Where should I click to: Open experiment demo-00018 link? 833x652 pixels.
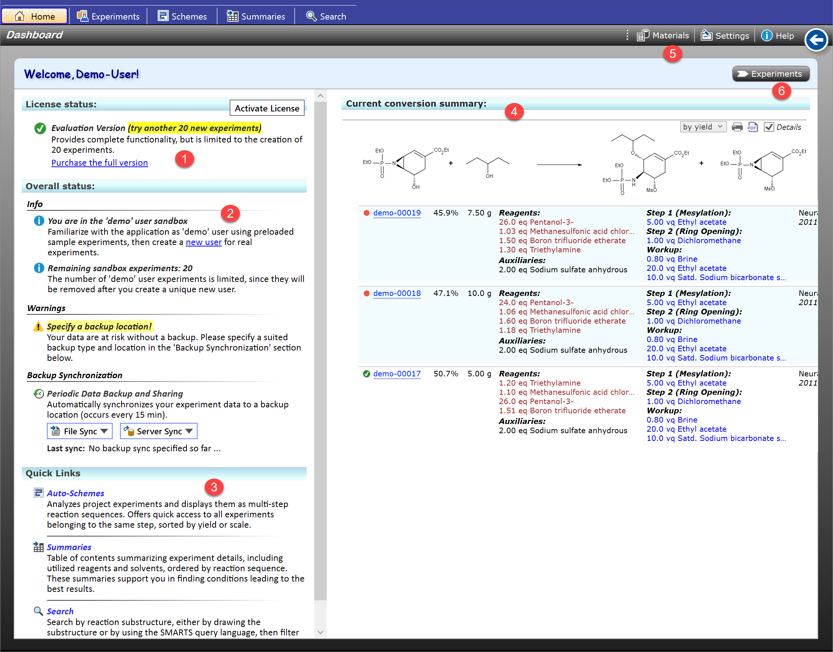(397, 293)
